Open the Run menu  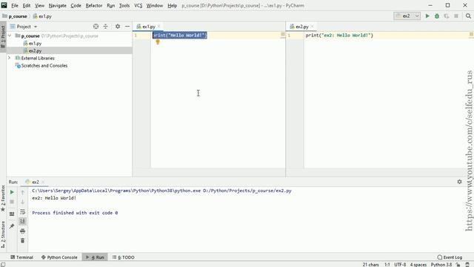(x=110, y=5)
